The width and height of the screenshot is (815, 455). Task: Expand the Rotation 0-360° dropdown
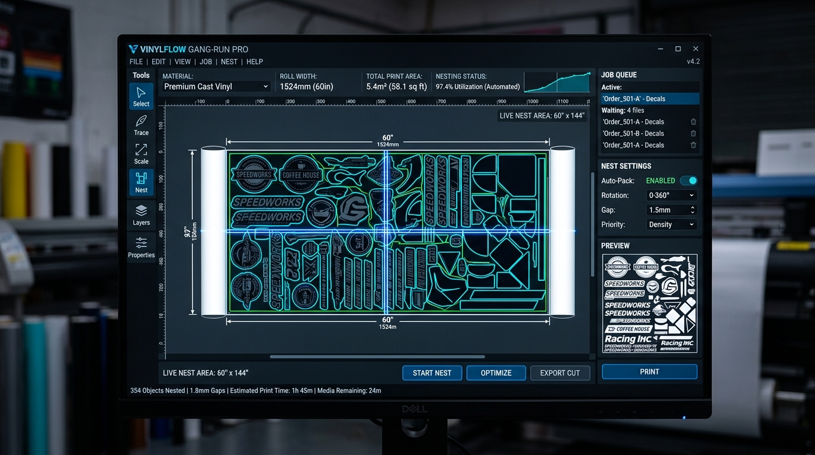(672, 196)
